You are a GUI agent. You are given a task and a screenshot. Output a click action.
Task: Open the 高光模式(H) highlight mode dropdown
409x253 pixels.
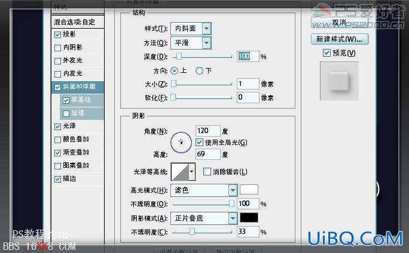pyautogui.click(x=204, y=190)
